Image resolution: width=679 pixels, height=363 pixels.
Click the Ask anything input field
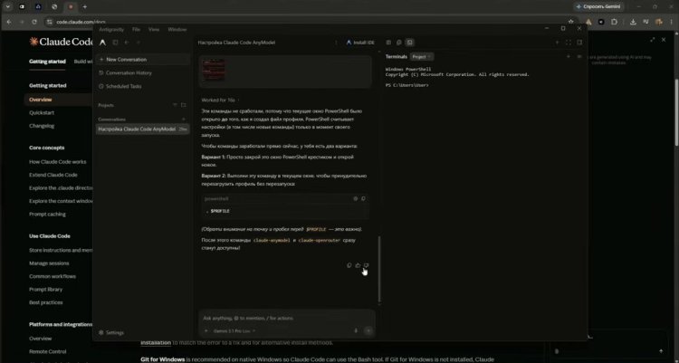pos(286,318)
